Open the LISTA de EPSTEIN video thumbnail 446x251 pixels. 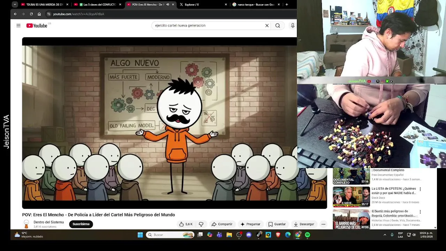[351, 197]
